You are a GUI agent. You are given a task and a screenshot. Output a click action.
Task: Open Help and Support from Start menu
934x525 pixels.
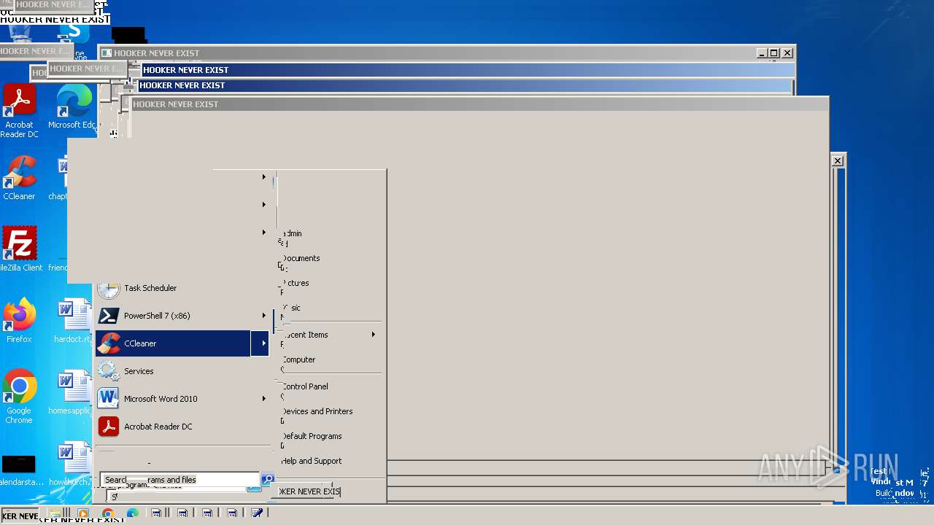(311, 461)
